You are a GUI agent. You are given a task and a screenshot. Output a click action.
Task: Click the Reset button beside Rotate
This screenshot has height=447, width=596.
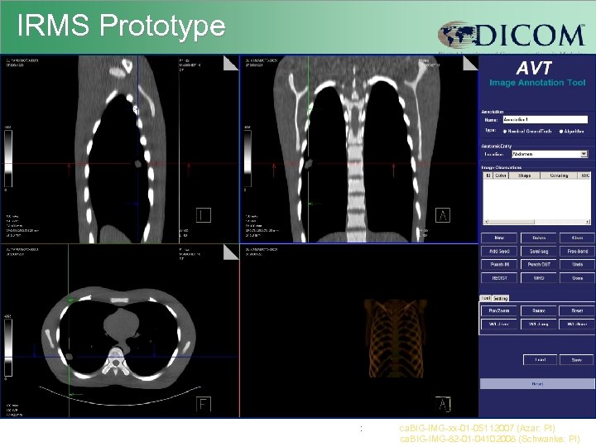click(x=578, y=311)
